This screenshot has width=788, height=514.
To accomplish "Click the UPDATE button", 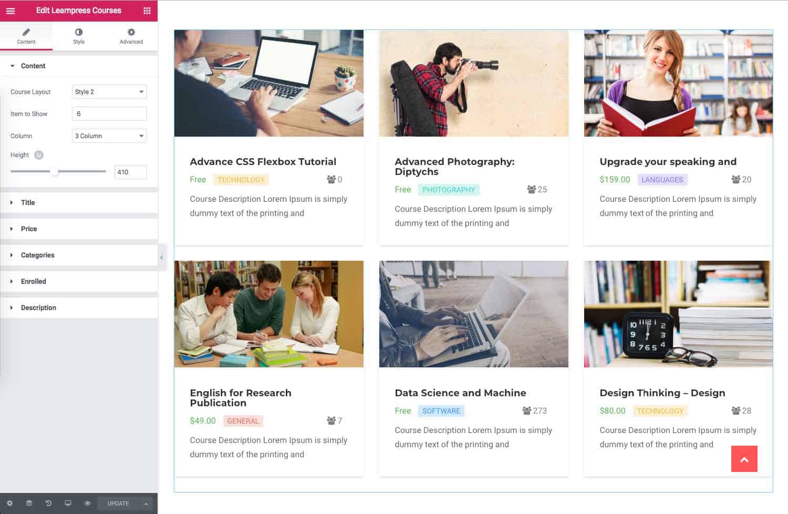I will coord(118,503).
